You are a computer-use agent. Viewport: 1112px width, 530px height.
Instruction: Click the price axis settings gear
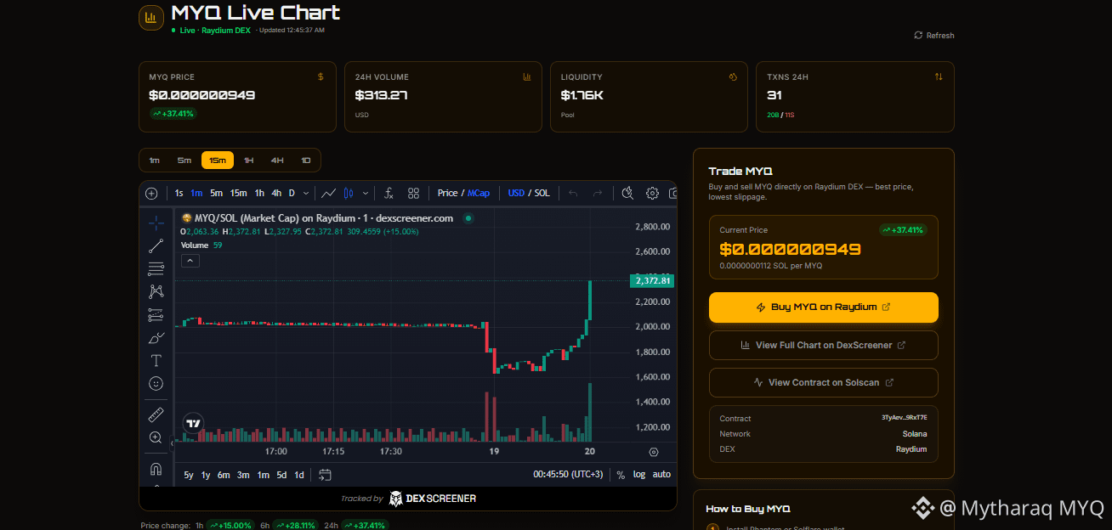point(653,452)
